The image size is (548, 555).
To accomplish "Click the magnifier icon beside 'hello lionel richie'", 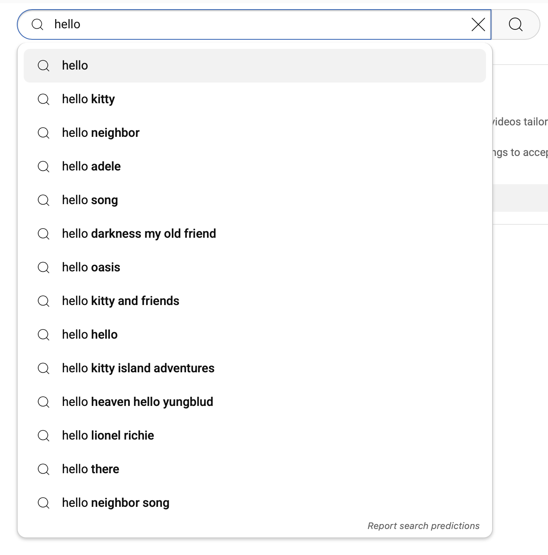I will pyautogui.click(x=44, y=436).
